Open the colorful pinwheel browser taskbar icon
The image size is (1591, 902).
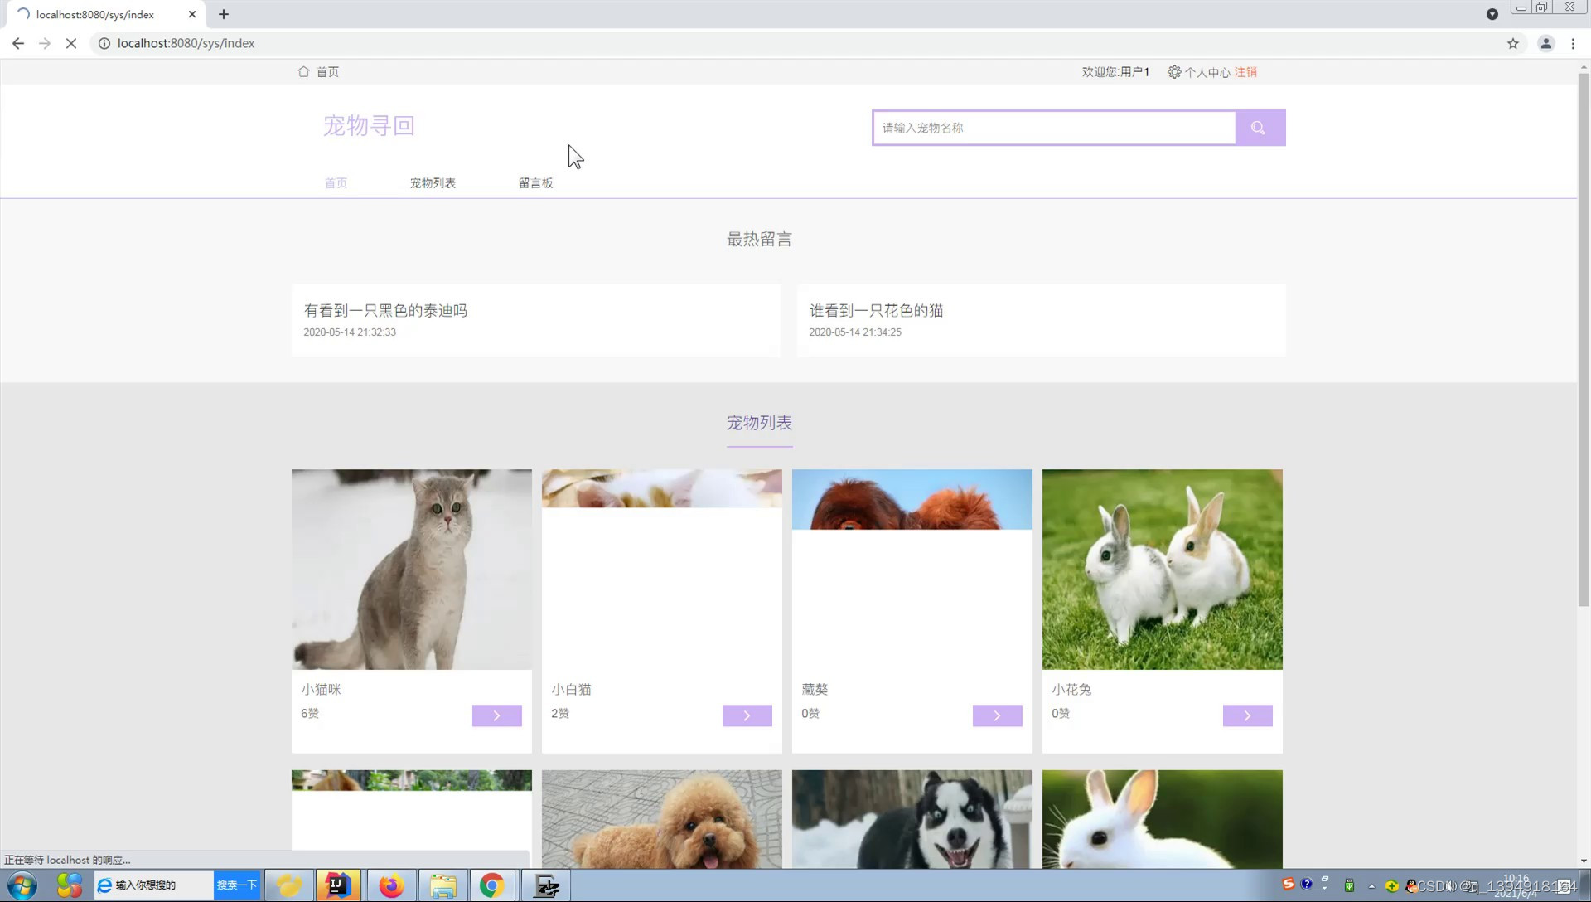70,885
